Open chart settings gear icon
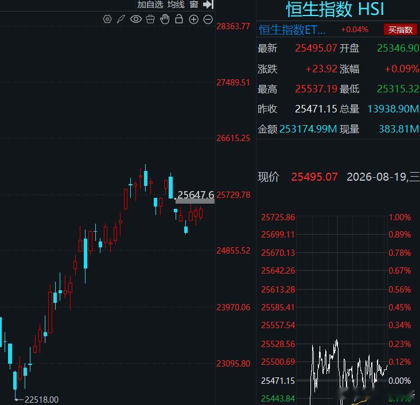The image size is (420, 405). coord(107,20)
